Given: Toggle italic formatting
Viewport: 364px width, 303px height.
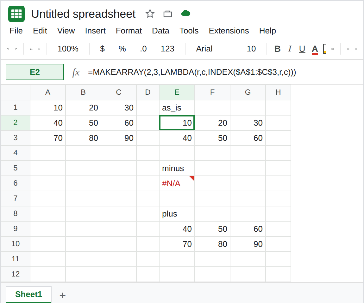Looking at the screenshot, I should pyautogui.click(x=290, y=49).
